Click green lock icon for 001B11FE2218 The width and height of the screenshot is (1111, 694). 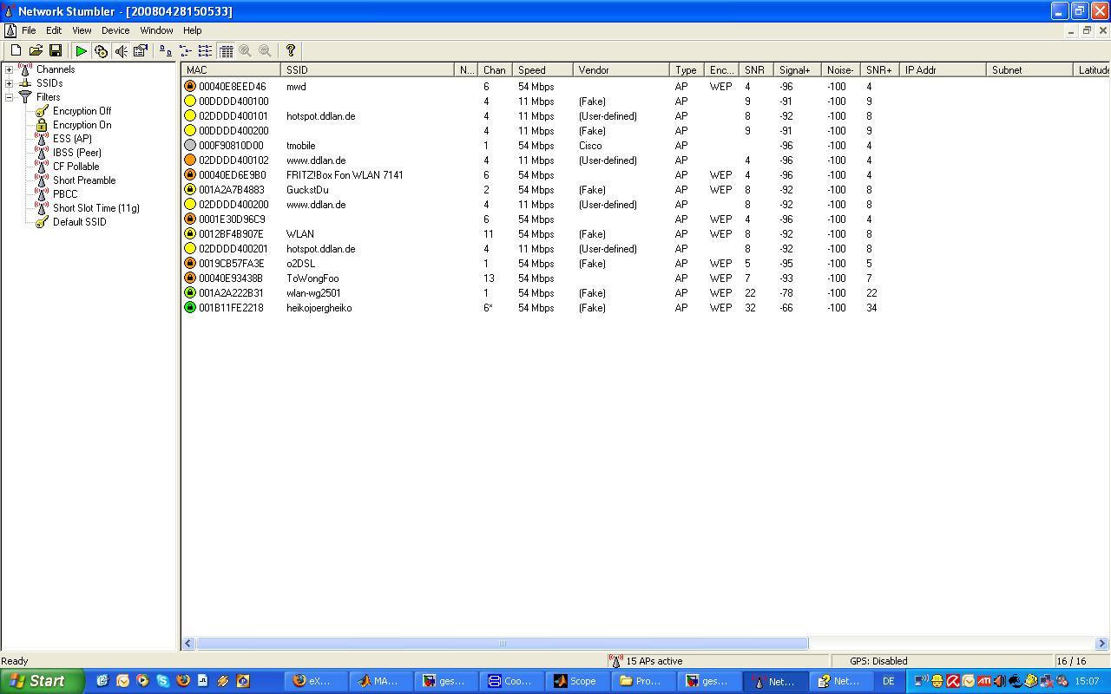click(x=190, y=308)
